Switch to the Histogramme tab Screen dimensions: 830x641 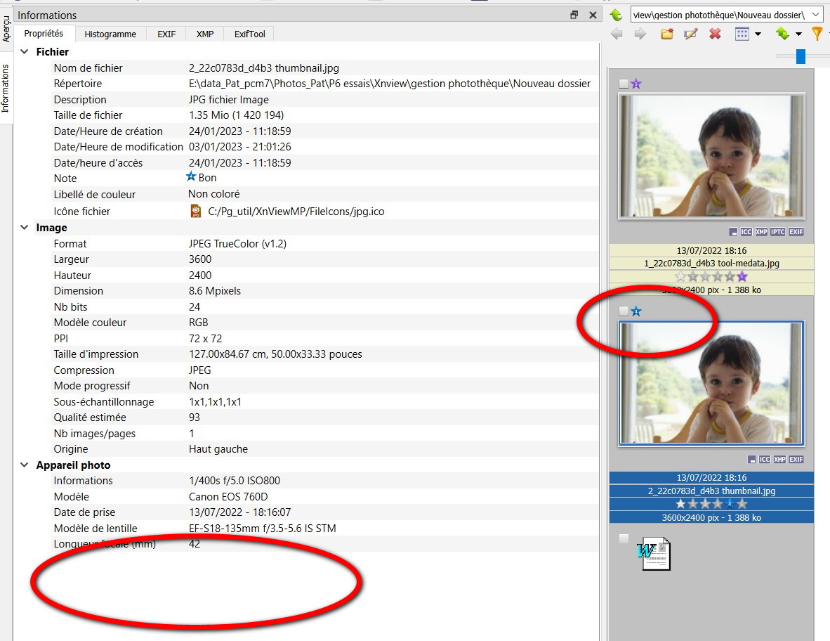(110, 34)
